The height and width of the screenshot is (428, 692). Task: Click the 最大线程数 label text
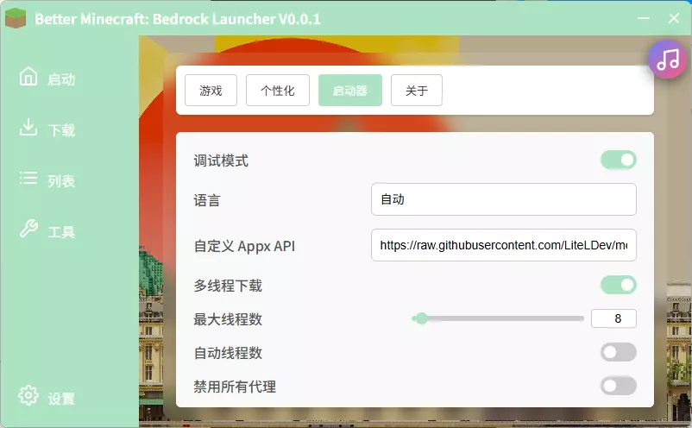point(228,319)
